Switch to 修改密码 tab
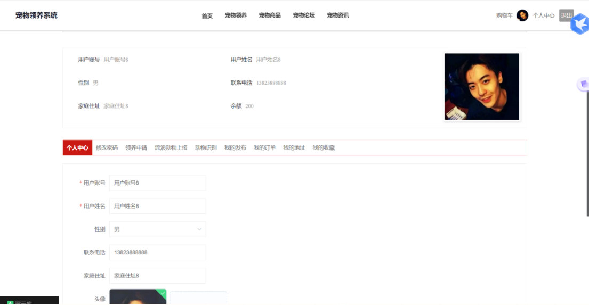 point(107,148)
